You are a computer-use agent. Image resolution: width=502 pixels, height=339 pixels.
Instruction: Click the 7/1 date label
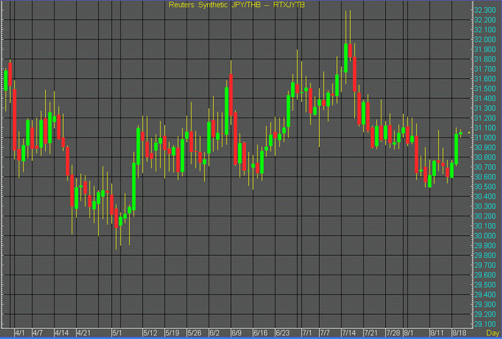307,333
